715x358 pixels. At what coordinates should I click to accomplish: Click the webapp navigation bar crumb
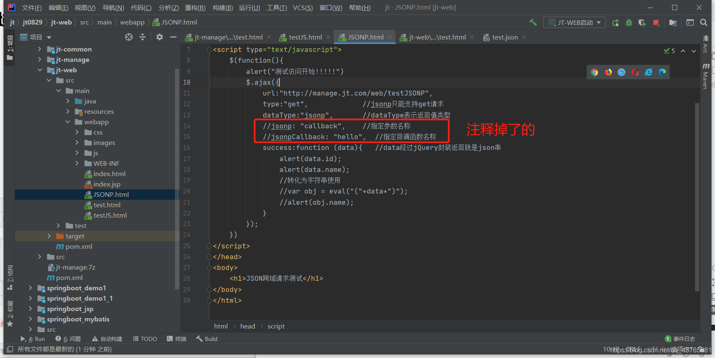click(132, 22)
